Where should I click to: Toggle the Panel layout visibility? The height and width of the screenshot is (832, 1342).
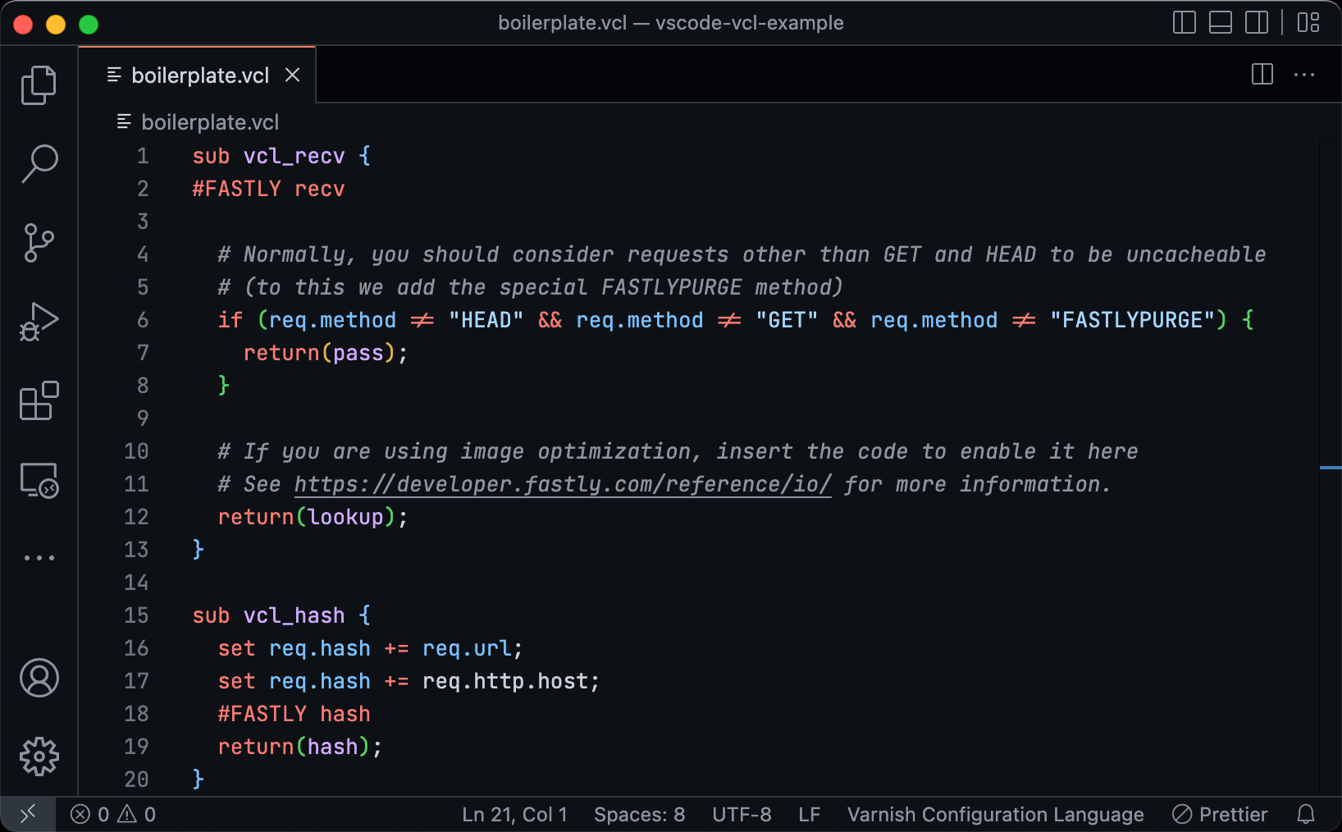[1220, 22]
